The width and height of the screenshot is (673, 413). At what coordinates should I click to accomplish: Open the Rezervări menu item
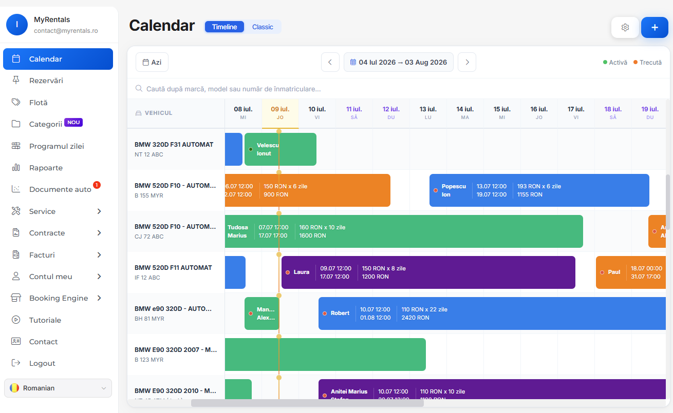(x=58, y=81)
